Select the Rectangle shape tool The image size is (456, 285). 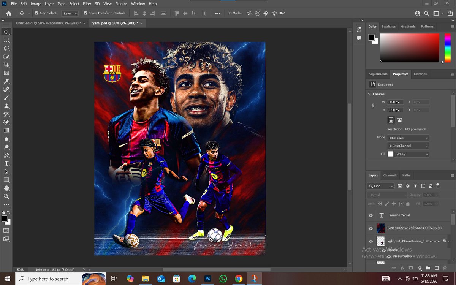coord(6,180)
